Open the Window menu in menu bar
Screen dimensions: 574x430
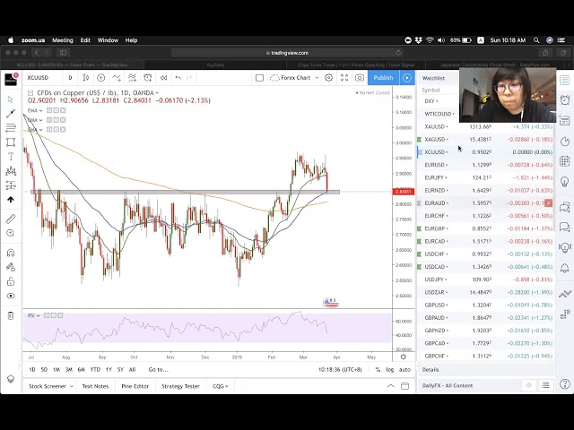pos(108,40)
